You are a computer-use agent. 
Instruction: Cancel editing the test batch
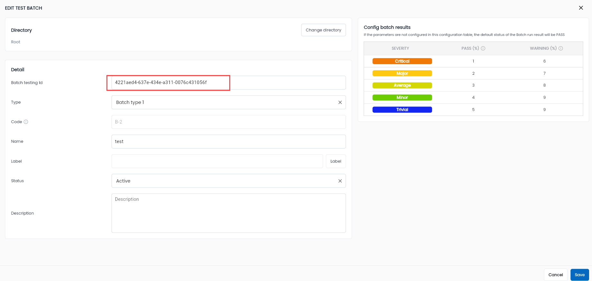[556, 275]
